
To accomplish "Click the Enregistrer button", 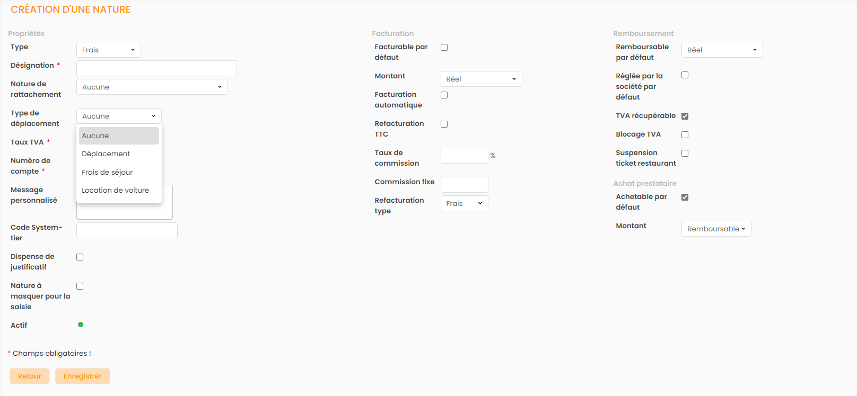I will click(82, 376).
